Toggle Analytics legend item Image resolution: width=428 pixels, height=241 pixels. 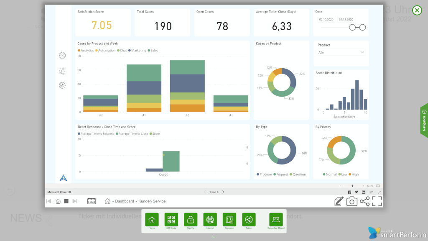tap(86, 51)
